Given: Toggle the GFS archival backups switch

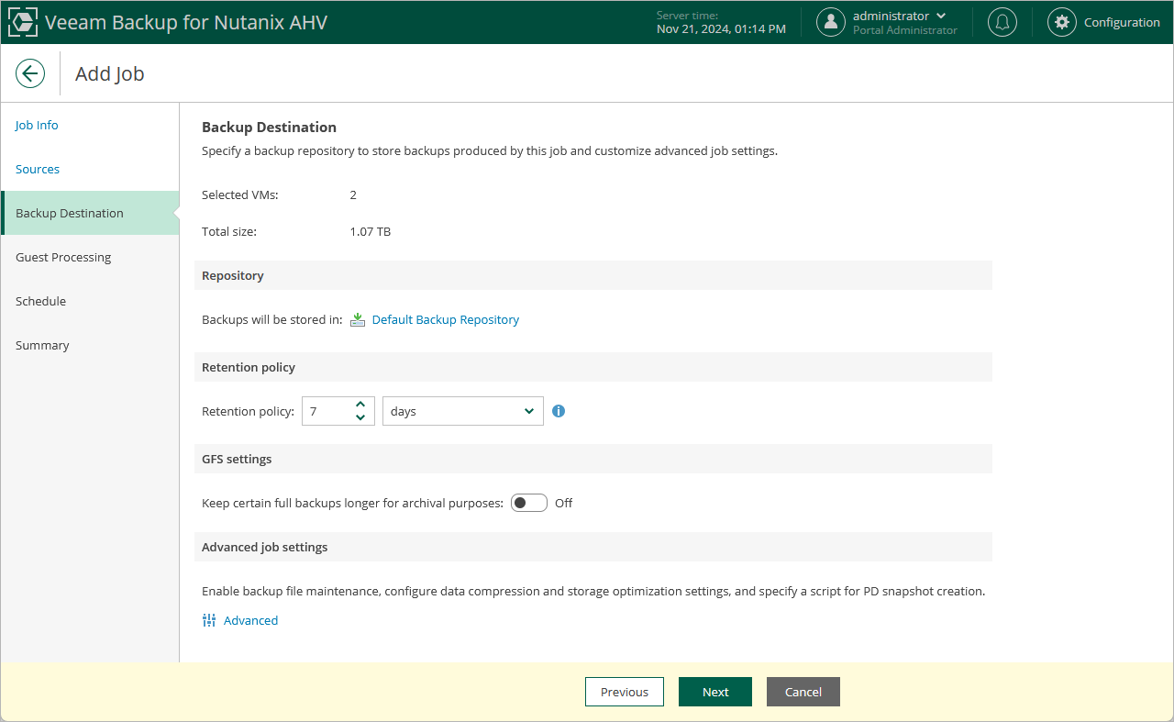Looking at the screenshot, I should pyautogui.click(x=529, y=503).
